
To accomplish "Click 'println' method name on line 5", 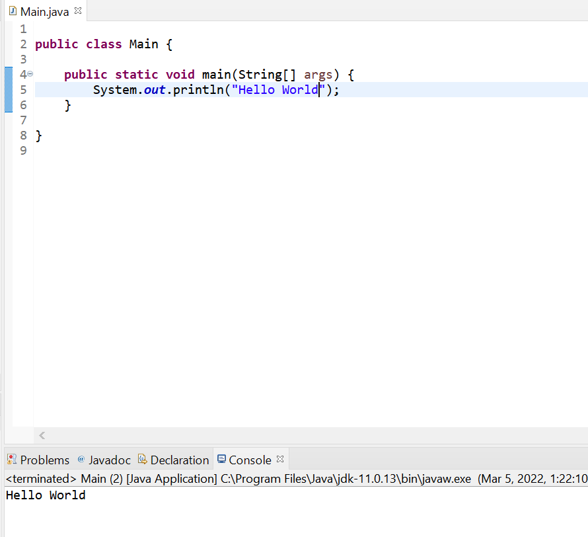I will click(x=198, y=90).
